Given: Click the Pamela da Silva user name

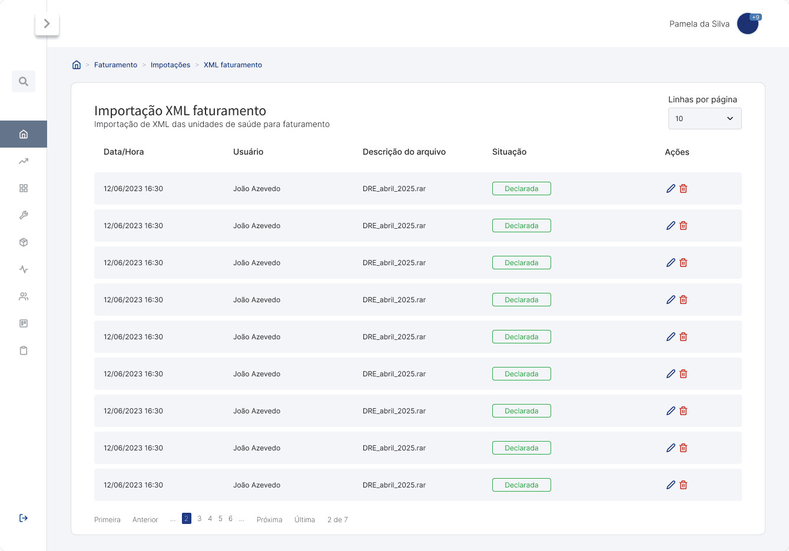Looking at the screenshot, I should click(x=700, y=24).
